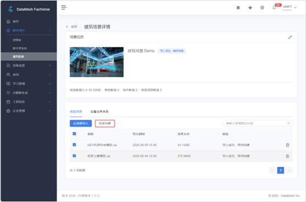
Task: Toggle the select-all header checkbox
Action: pyautogui.click(x=74, y=134)
